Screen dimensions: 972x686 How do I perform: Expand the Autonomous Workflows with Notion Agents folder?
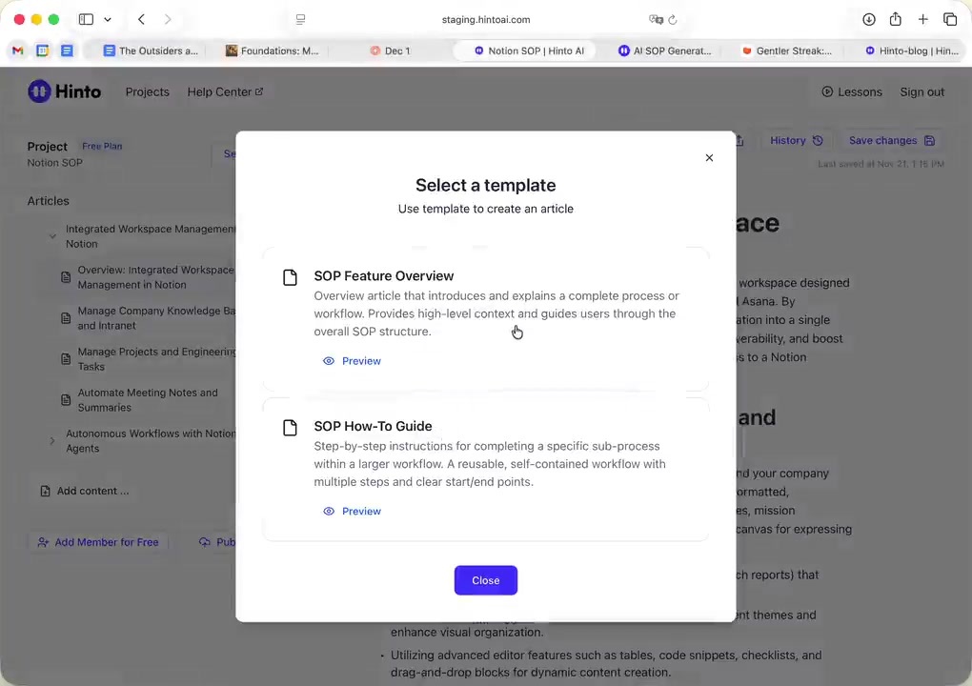coord(52,441)
